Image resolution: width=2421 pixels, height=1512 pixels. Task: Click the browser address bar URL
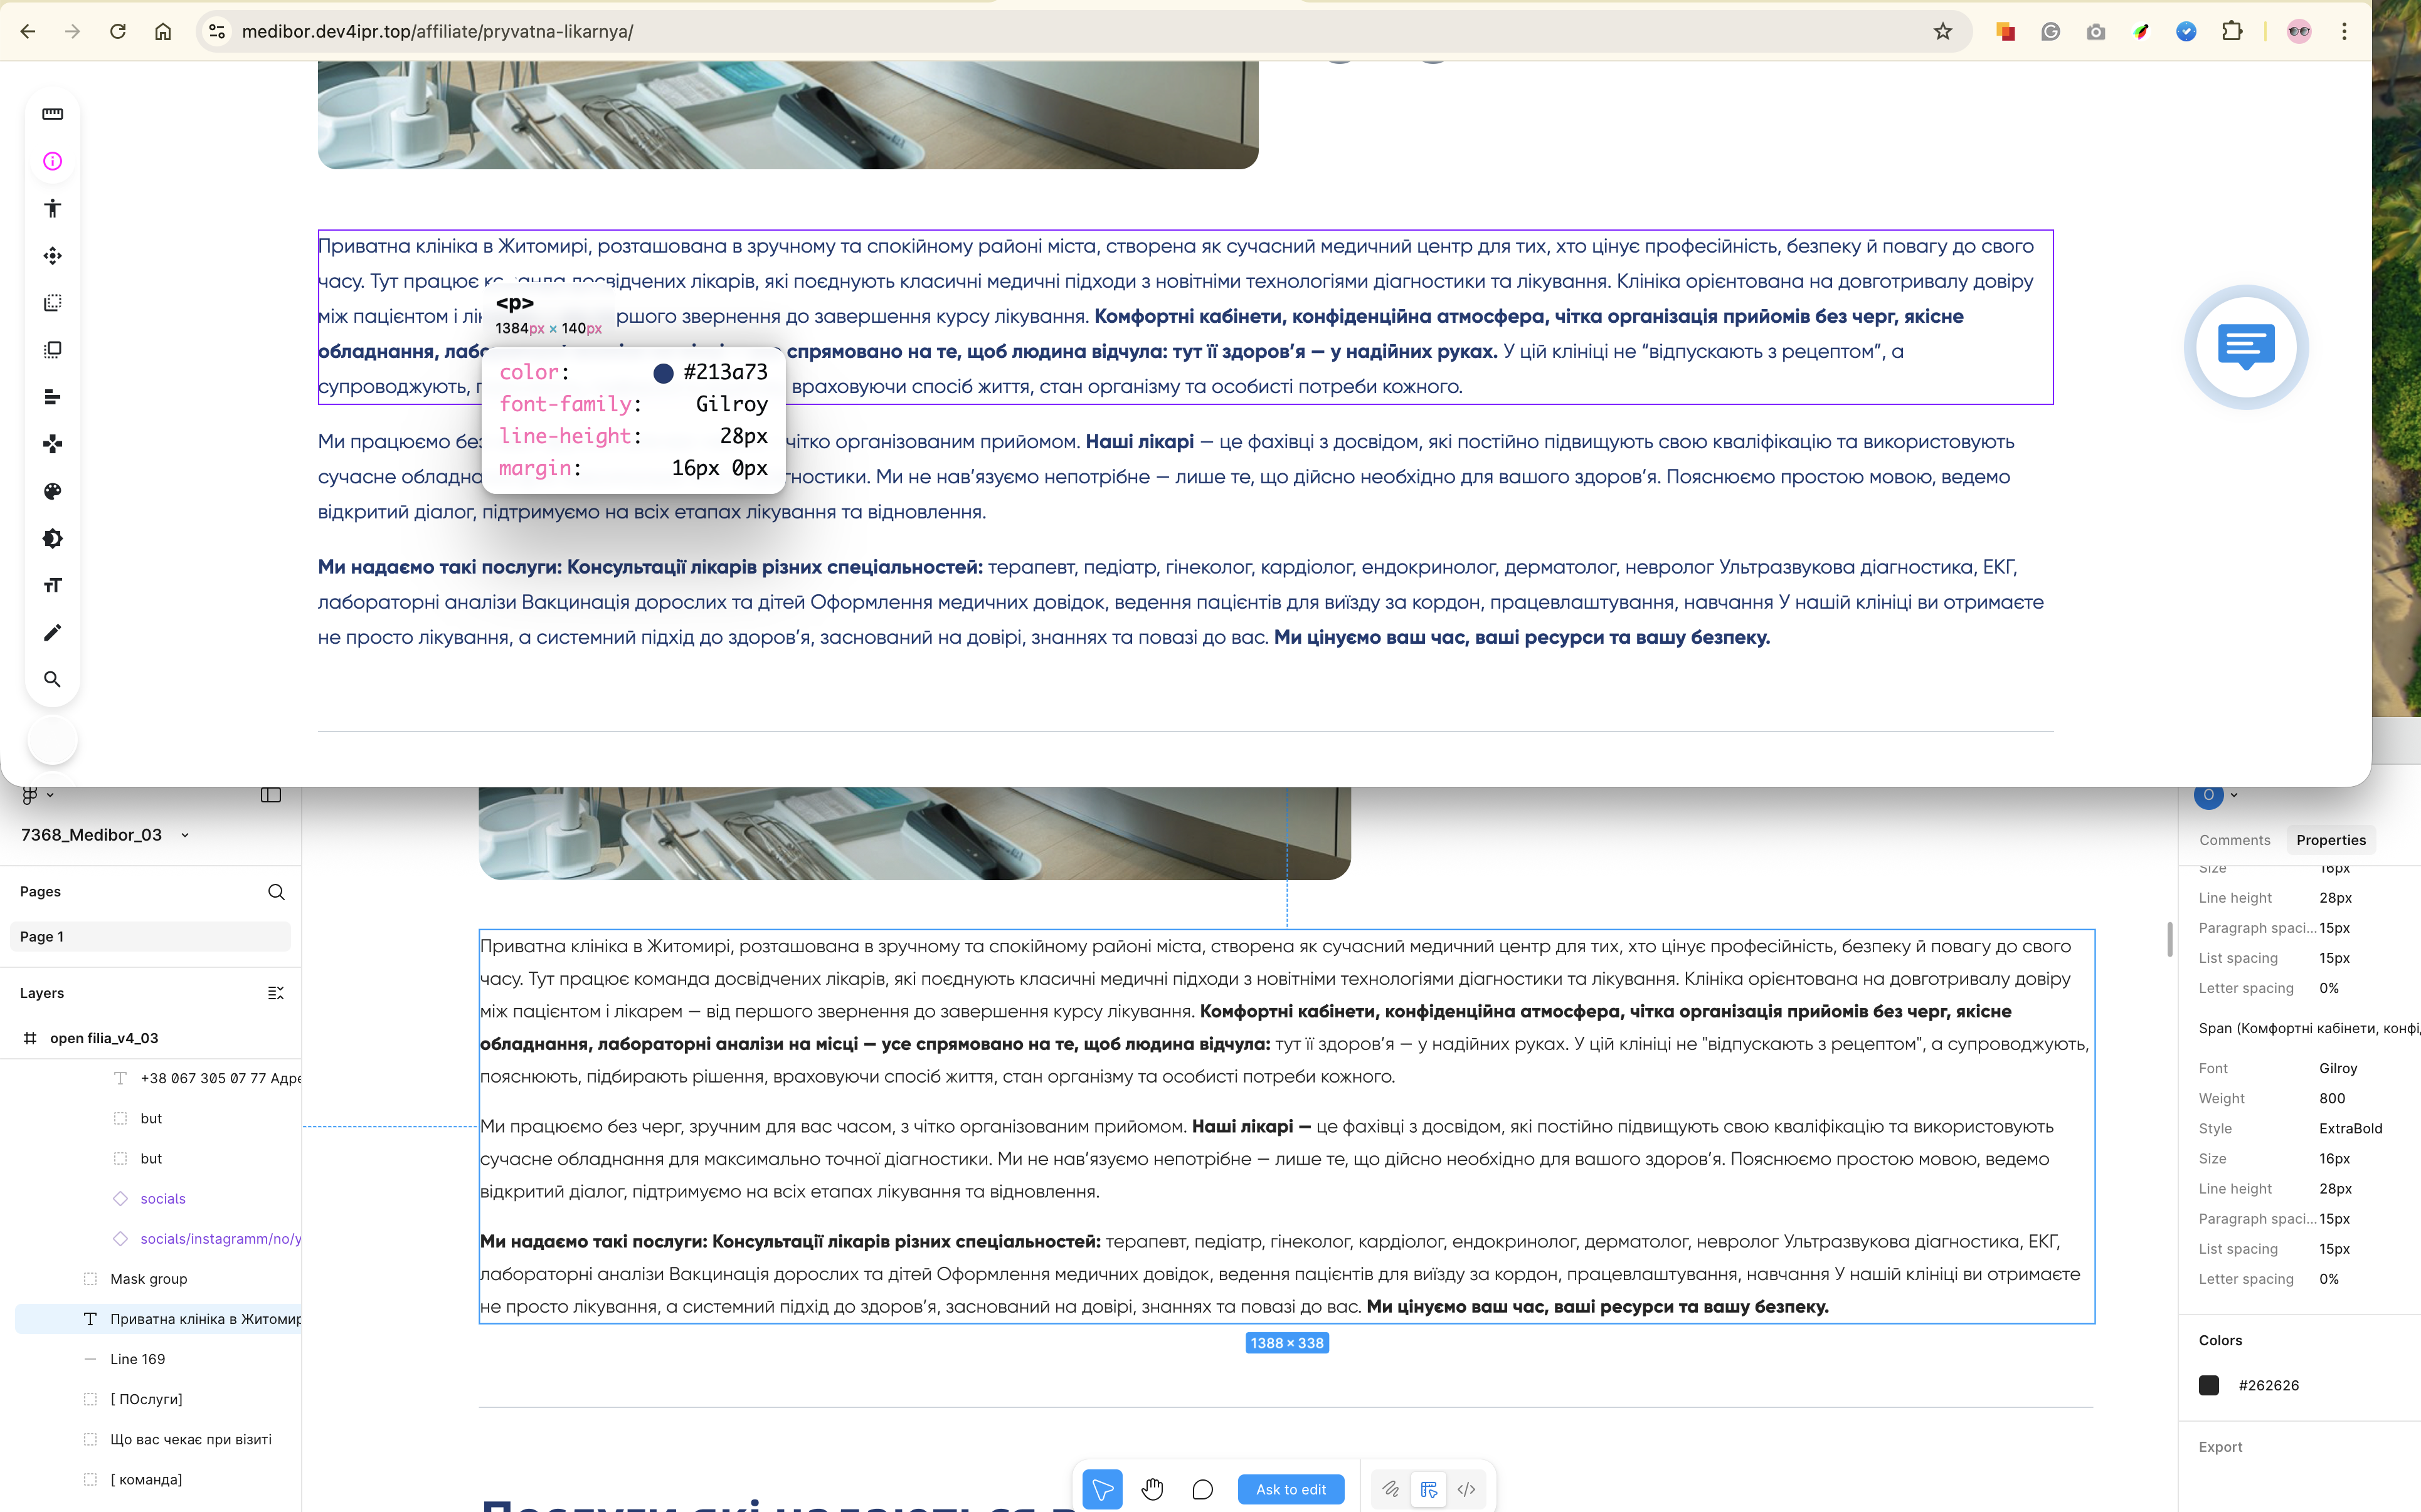[437, 31]
